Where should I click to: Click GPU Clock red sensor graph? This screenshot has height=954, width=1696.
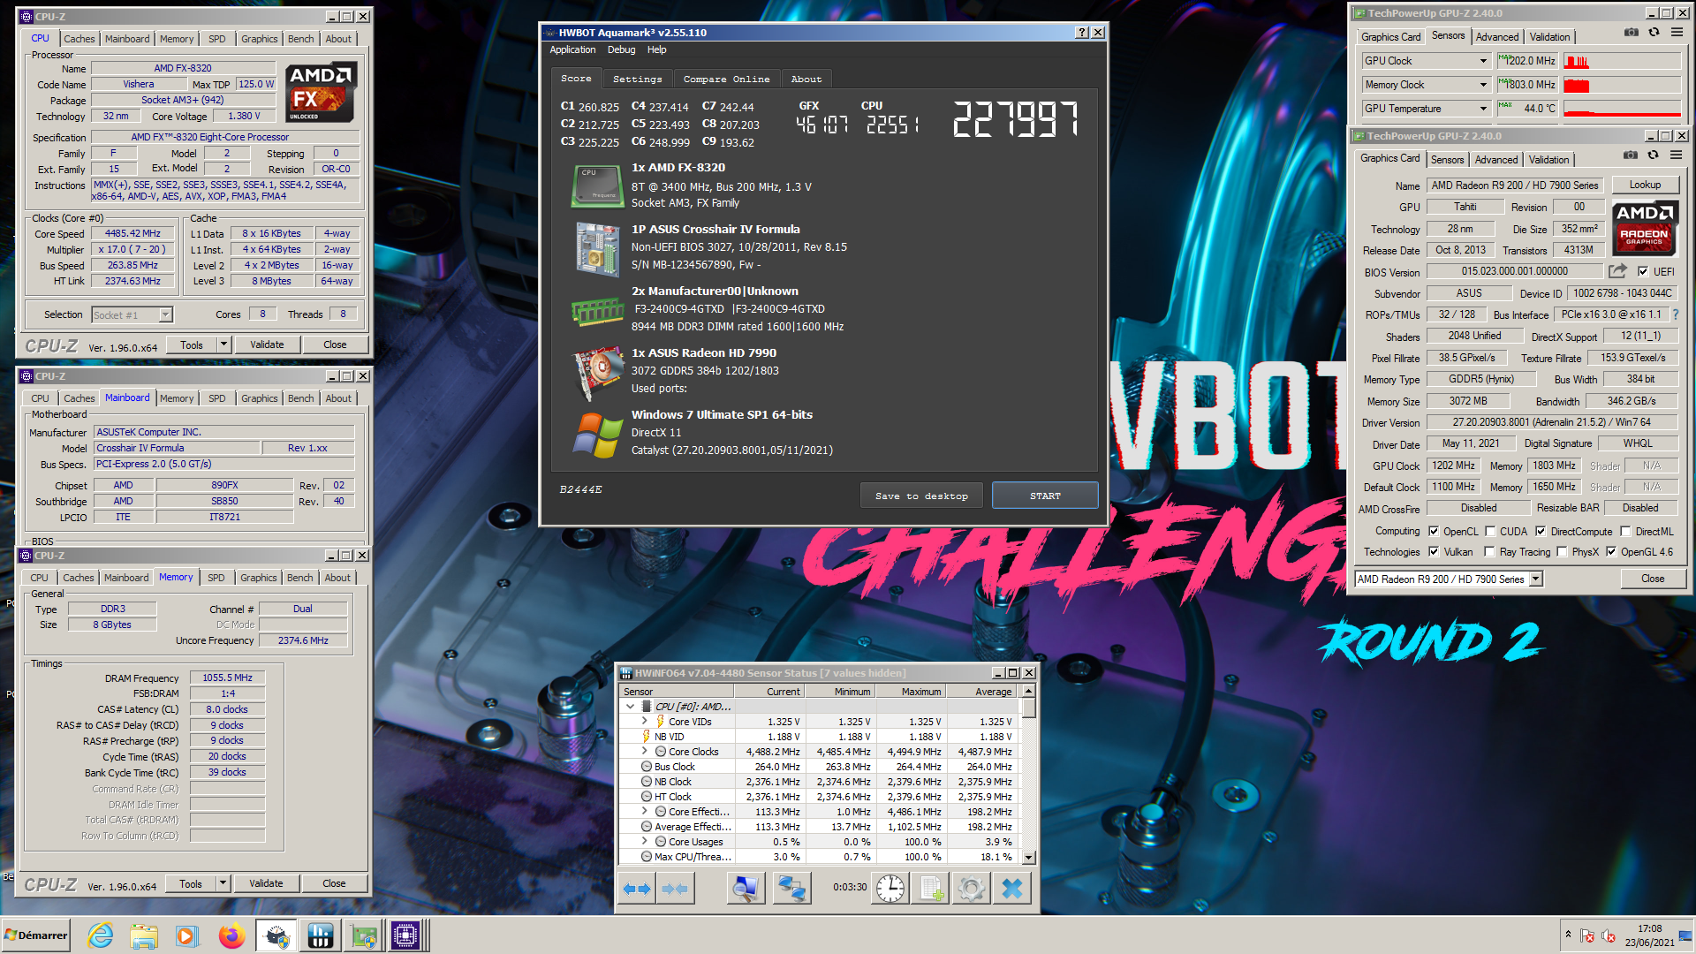point(1622,61)
